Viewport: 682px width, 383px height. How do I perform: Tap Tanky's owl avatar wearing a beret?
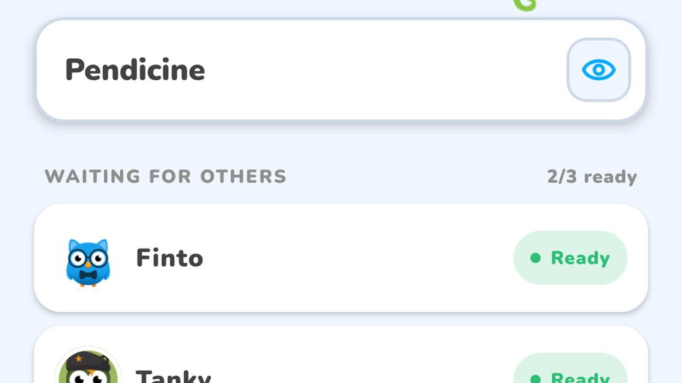coord(88,365)
